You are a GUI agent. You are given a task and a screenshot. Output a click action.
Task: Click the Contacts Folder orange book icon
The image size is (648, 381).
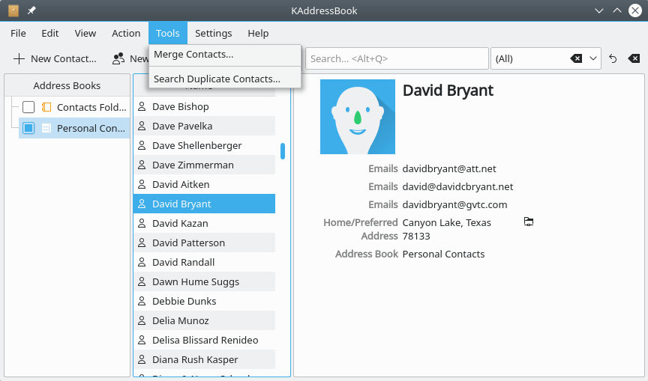[x=46, y=107]
